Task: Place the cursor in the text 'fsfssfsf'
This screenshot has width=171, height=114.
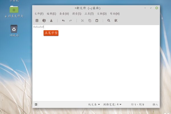Action: coord(38,27)
